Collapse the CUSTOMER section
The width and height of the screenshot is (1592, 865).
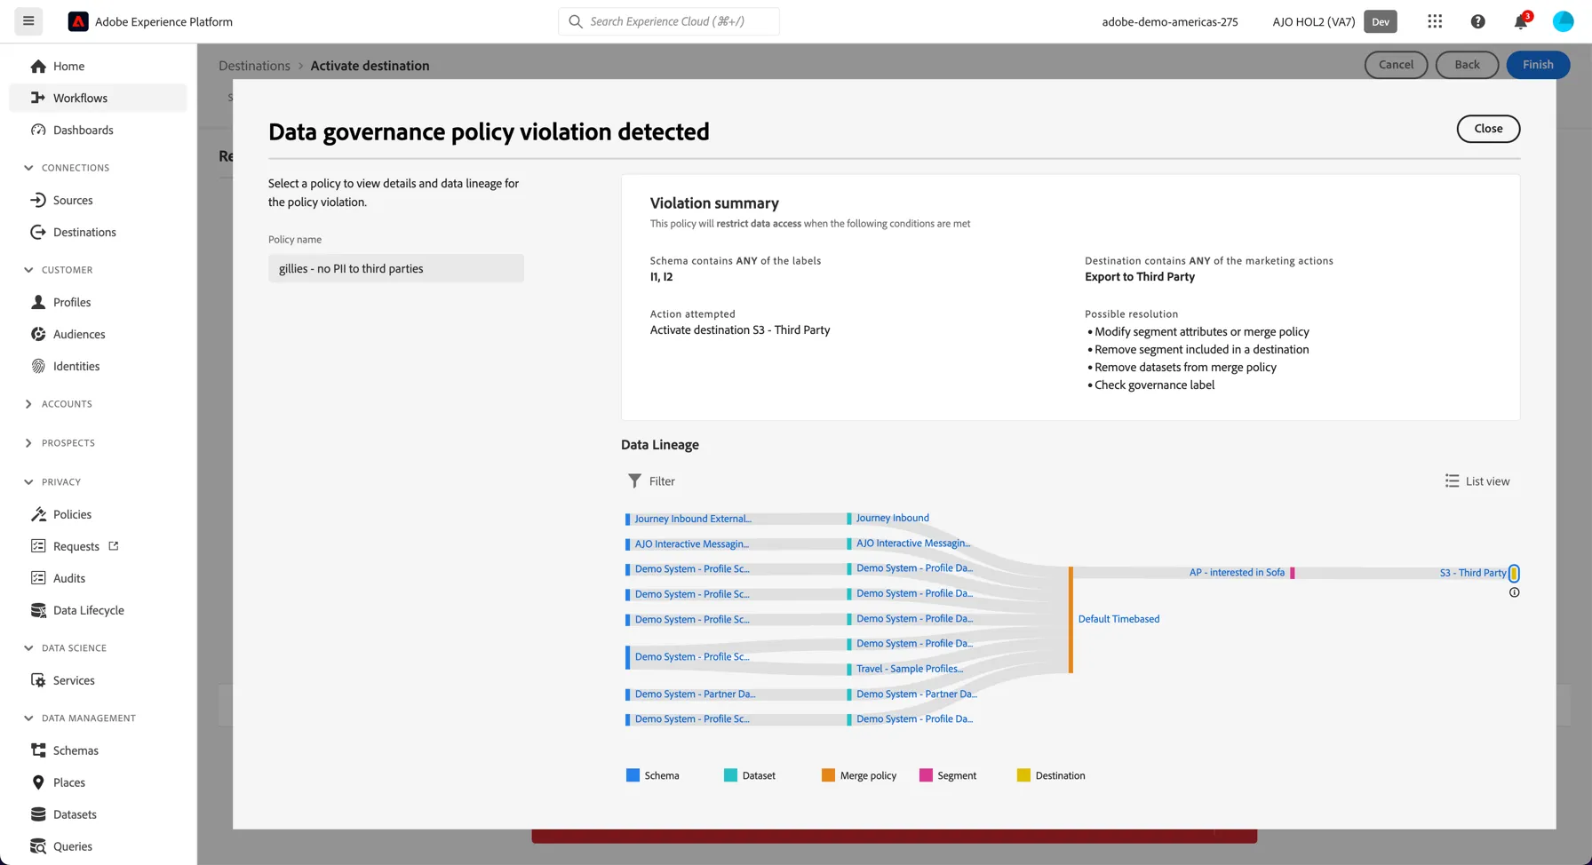click(28, 270)
